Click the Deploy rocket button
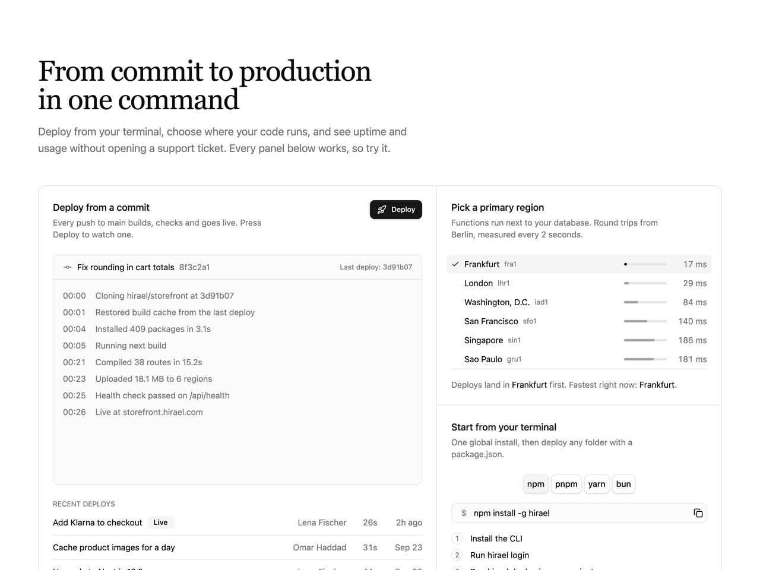This screenshot has width=760, height=570. [396, 210]
